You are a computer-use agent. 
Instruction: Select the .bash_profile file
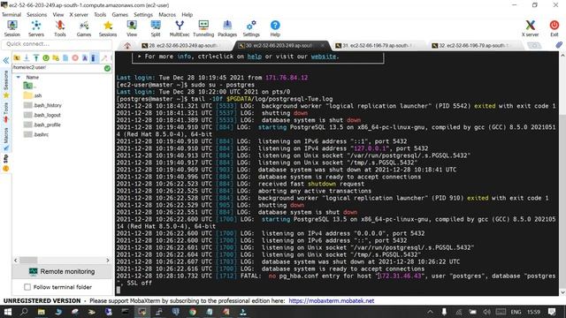tap(42, 125)
